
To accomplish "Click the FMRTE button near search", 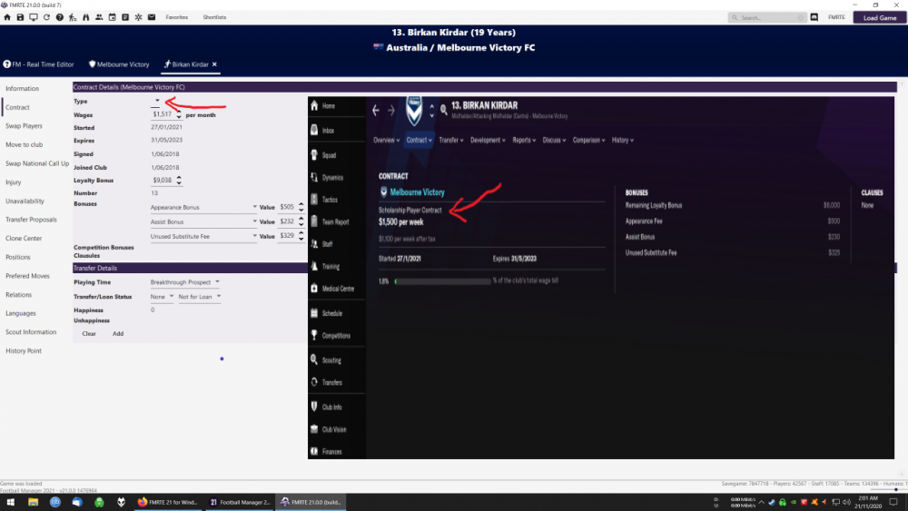I will (x=836, y=17).
